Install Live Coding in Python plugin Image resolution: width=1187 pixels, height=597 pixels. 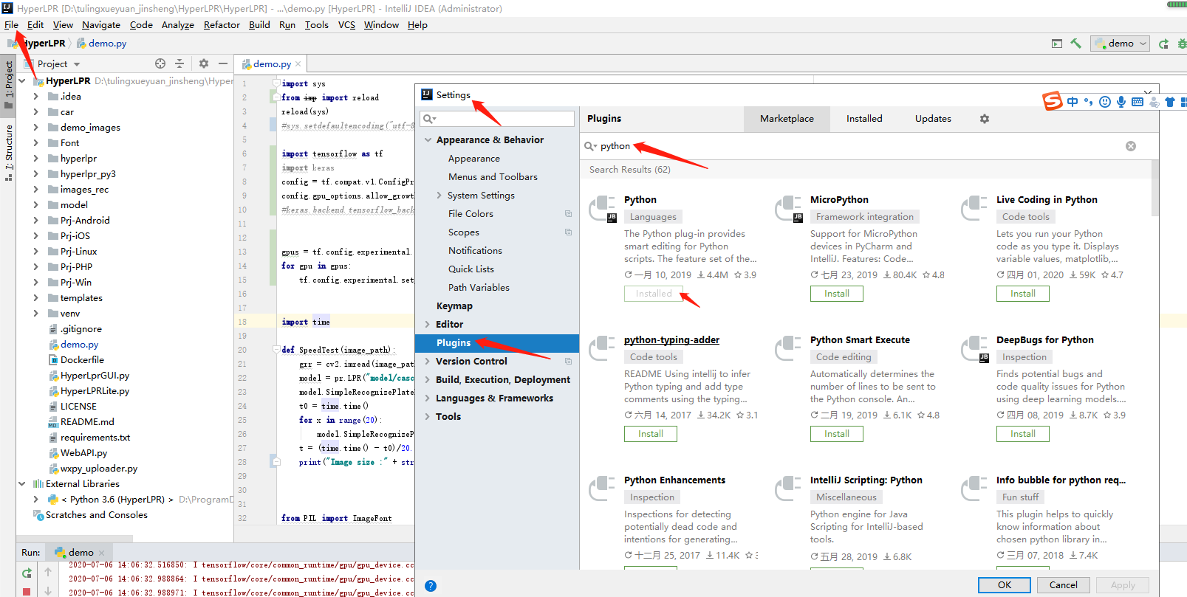tap(1023, 294)
